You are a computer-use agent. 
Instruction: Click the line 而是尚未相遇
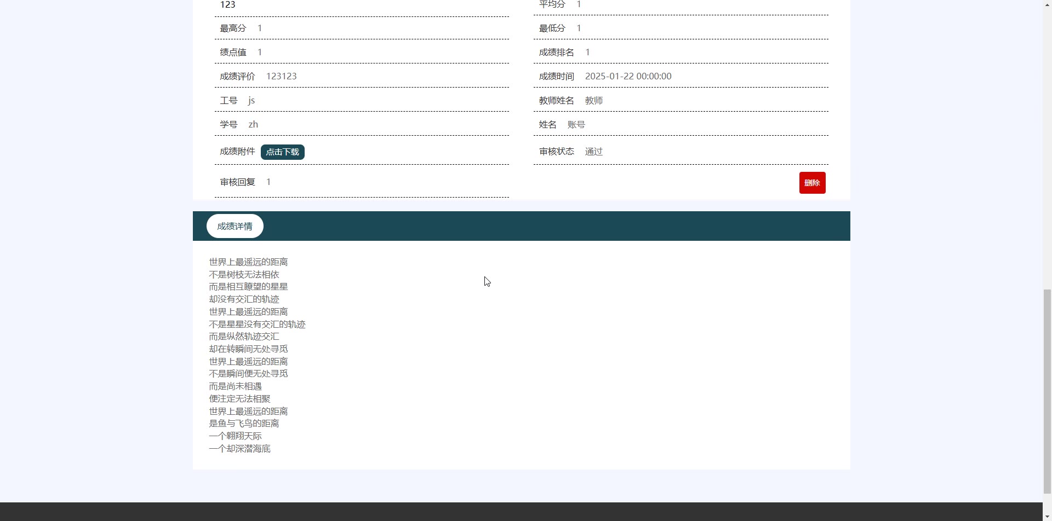coord(235,386)
